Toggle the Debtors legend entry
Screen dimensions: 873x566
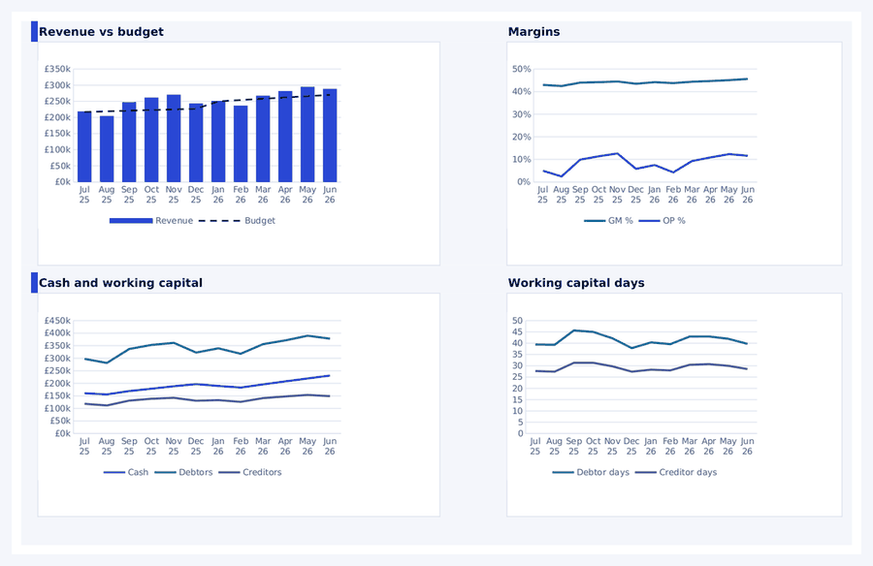click(183, 473)
